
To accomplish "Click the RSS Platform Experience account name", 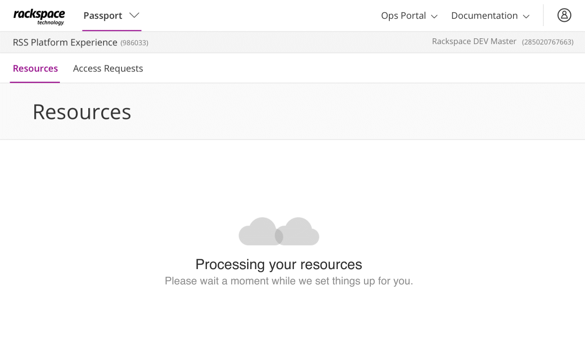I will point(65,42).
